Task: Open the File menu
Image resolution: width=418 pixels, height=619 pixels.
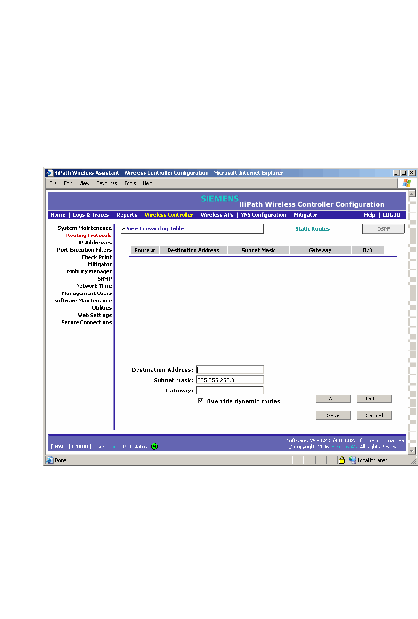Action: [x=53, y=183]
